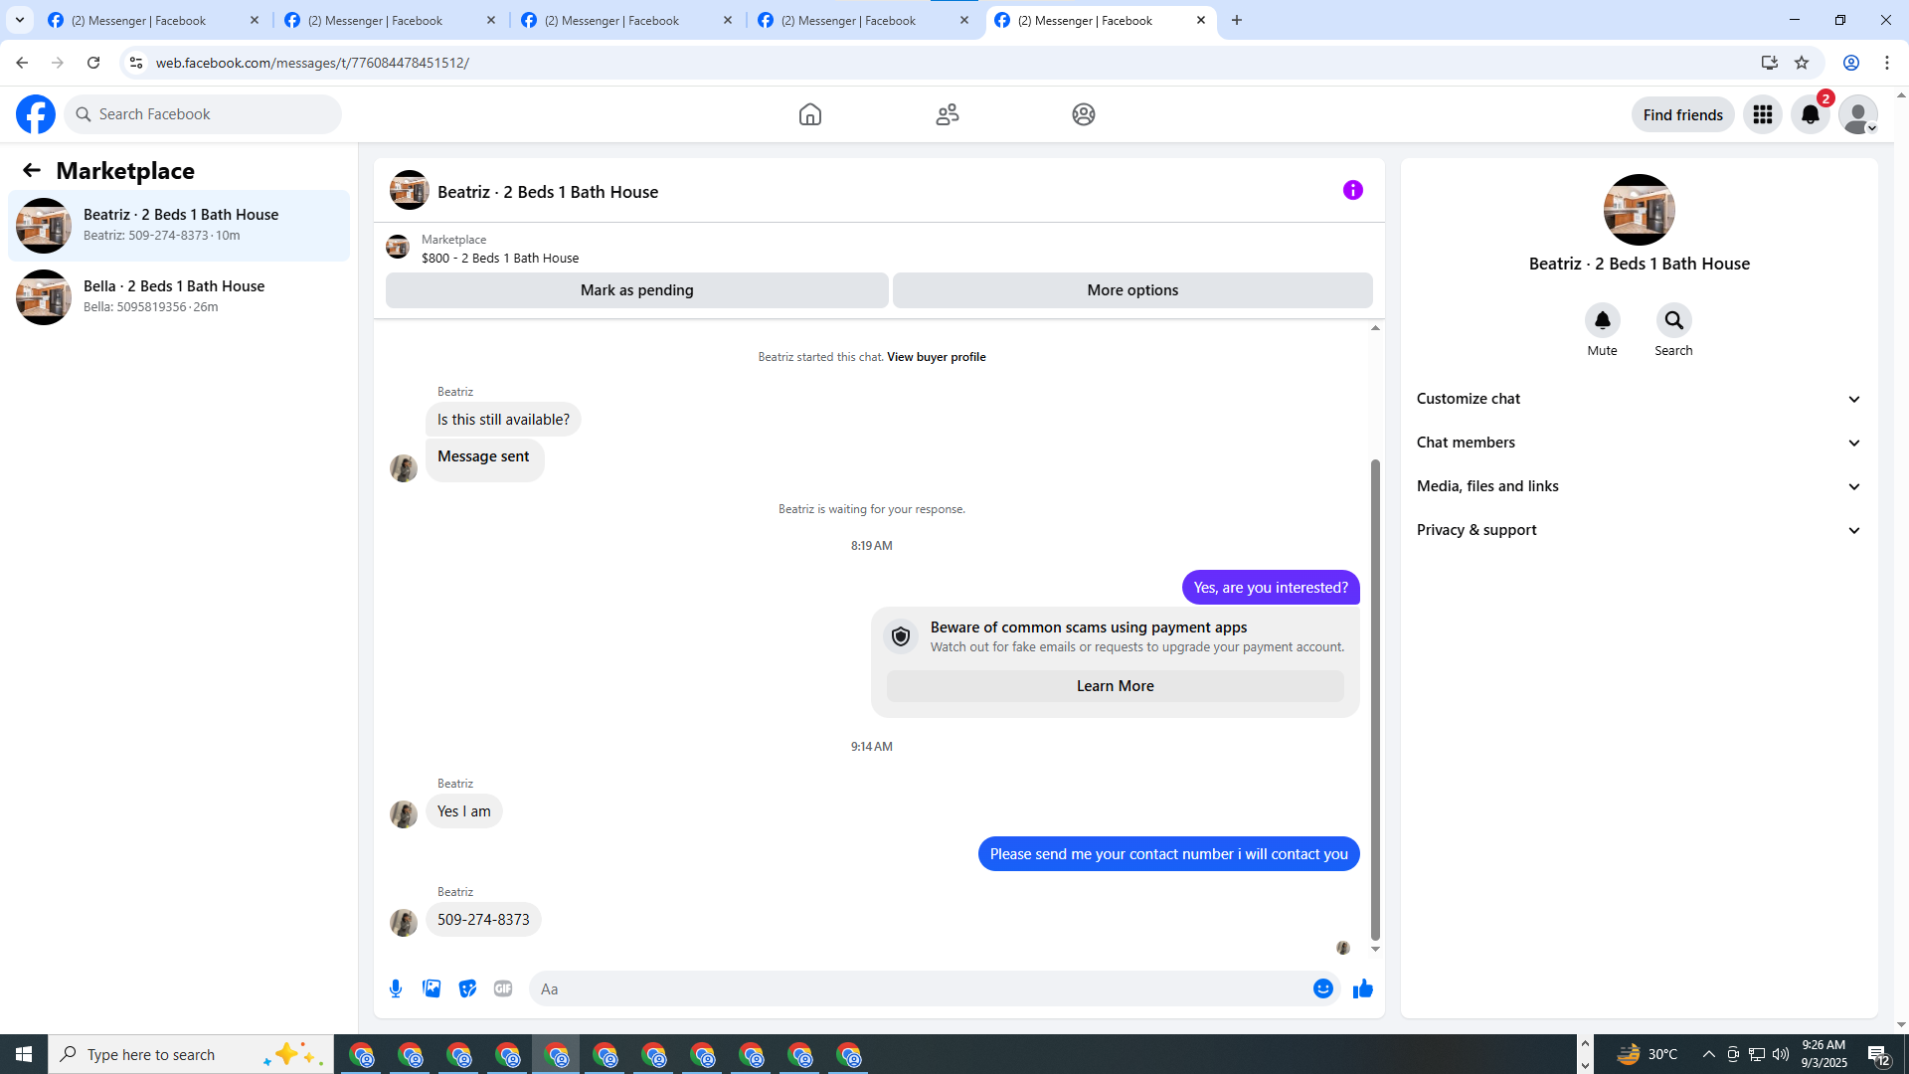Open a new browser tab

point(1237,20)
